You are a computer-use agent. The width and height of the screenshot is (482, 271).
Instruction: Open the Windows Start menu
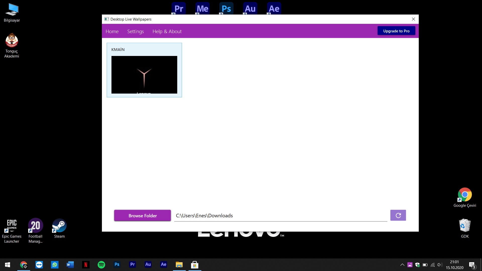coord(8,264)
